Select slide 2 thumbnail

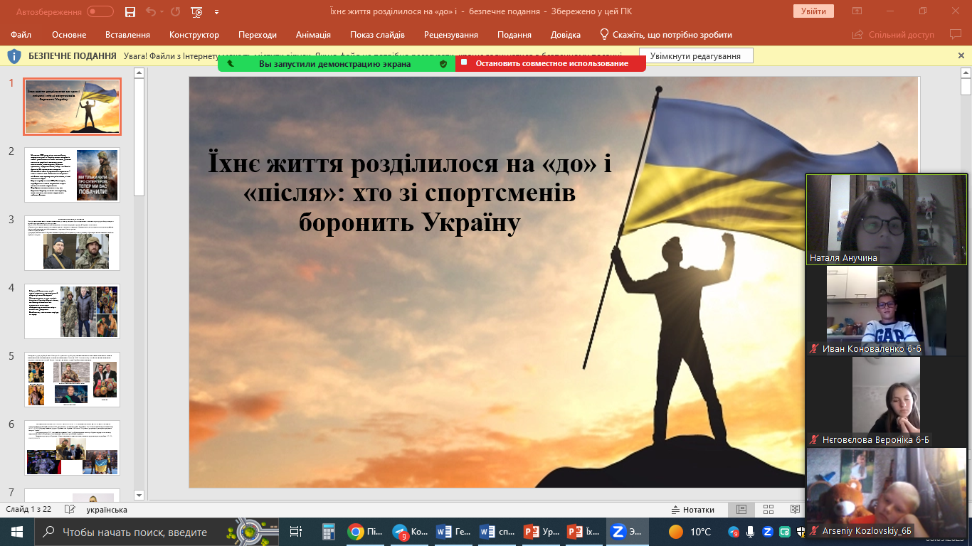coord(73,175)
